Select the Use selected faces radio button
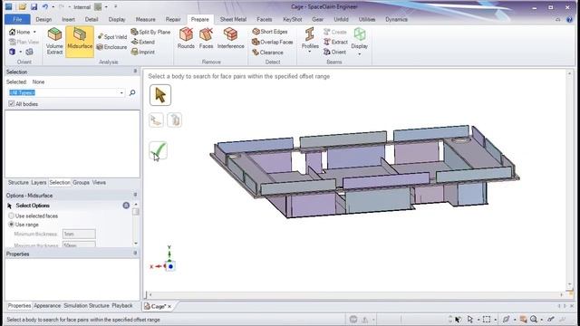The width and height of the screenshot is (580, 326). click(11, 216)
